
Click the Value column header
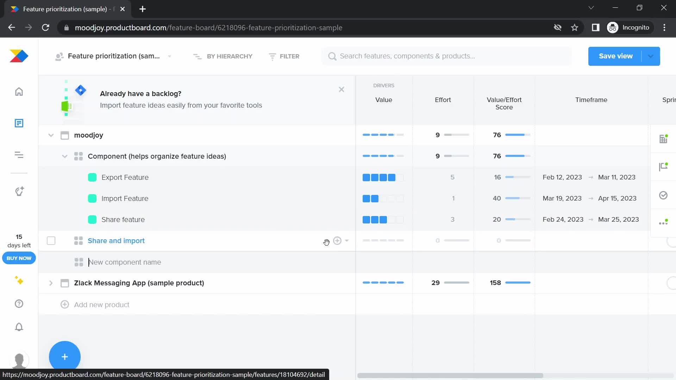pos(384,100)
